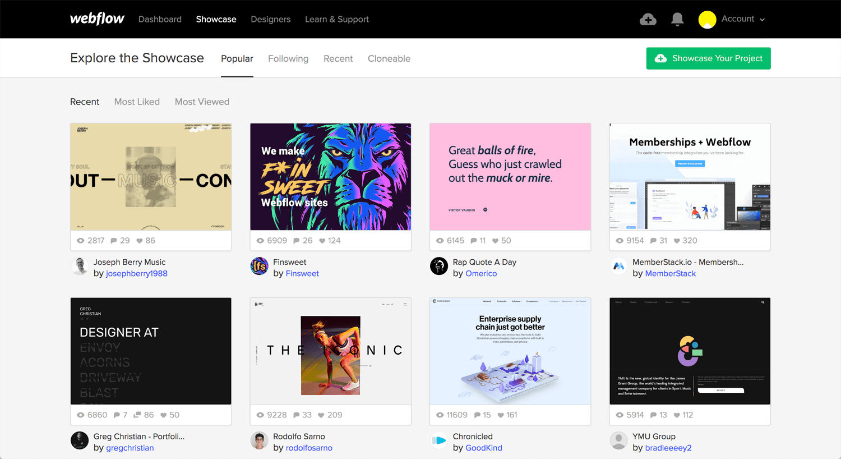Open the Finsweet lion thumbnail

click(x=330, y=177)
